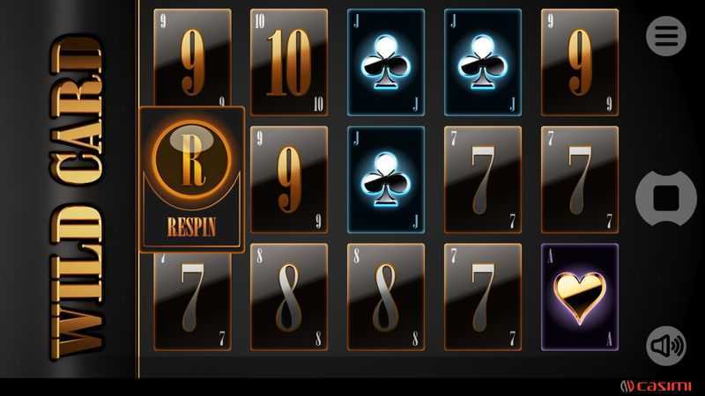Select the 9 card in top-left reel
Image resolution: width=705 pixels, height=396 pixels.
click(192, 58)
